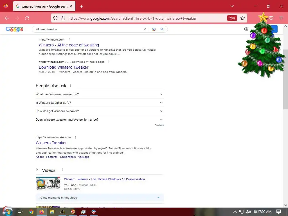This screenshot has height=216, width=288.
Task: Open more options for the winaero.com result
Action: click(69, 39)
